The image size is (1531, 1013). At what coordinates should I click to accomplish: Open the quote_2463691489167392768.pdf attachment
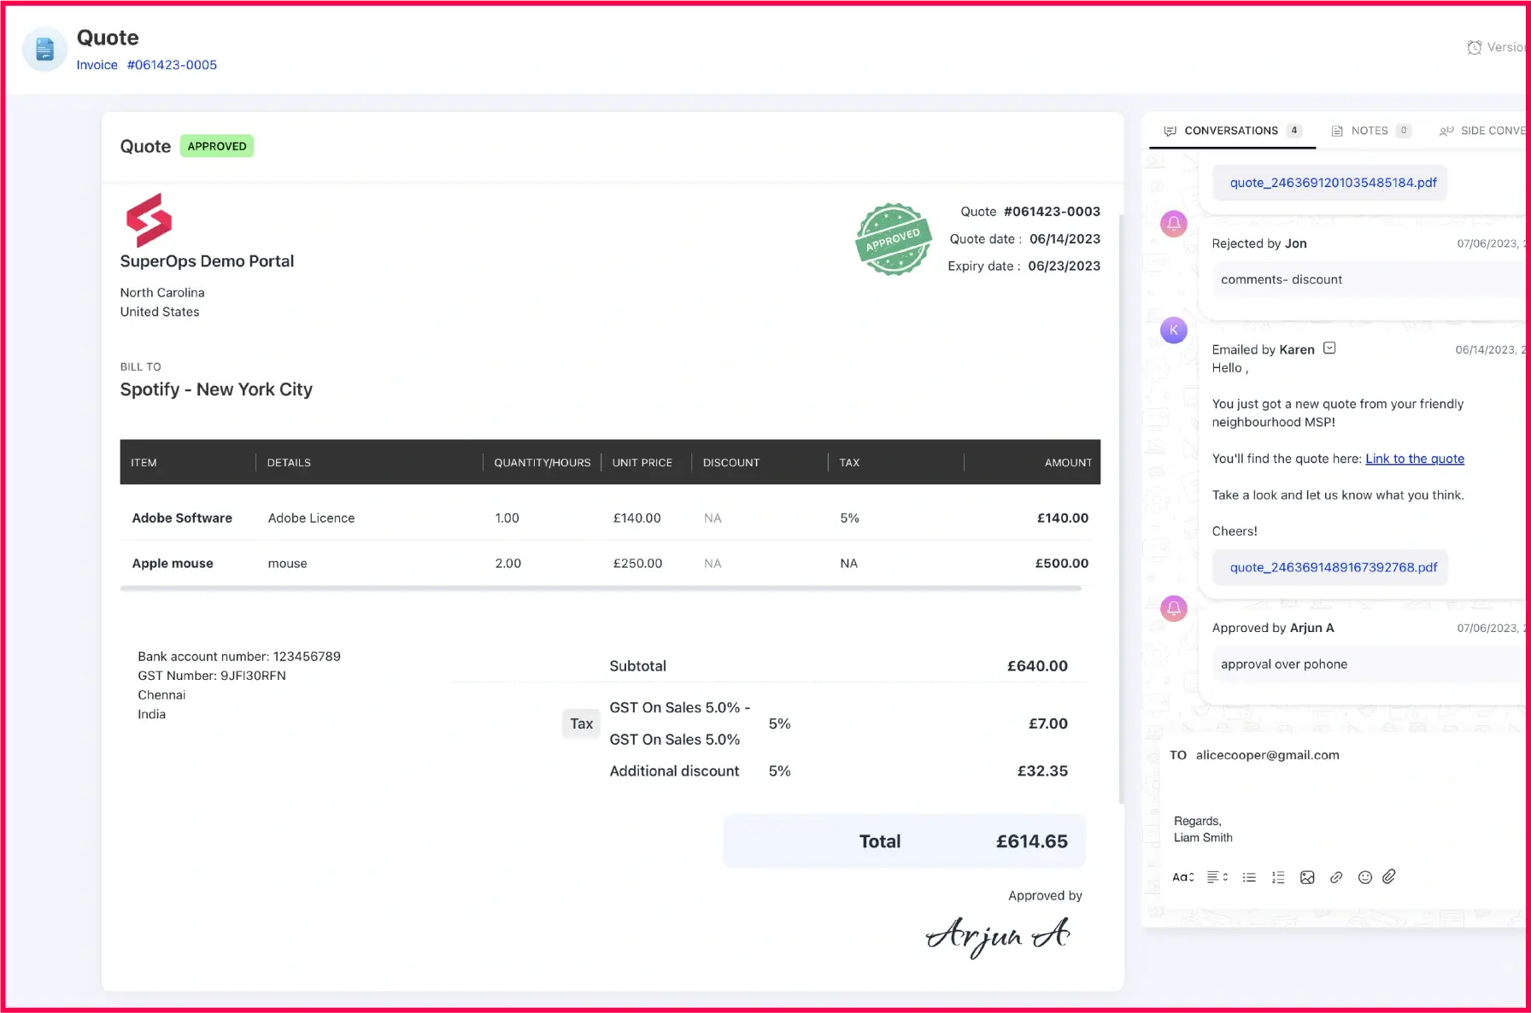point(1329,567)
